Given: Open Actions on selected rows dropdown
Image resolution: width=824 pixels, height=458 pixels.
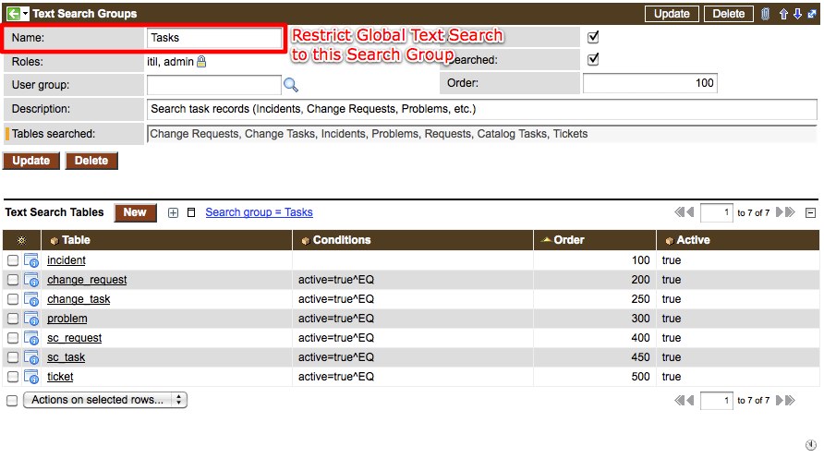Looking at the screenshot, I should click(105, 400).
